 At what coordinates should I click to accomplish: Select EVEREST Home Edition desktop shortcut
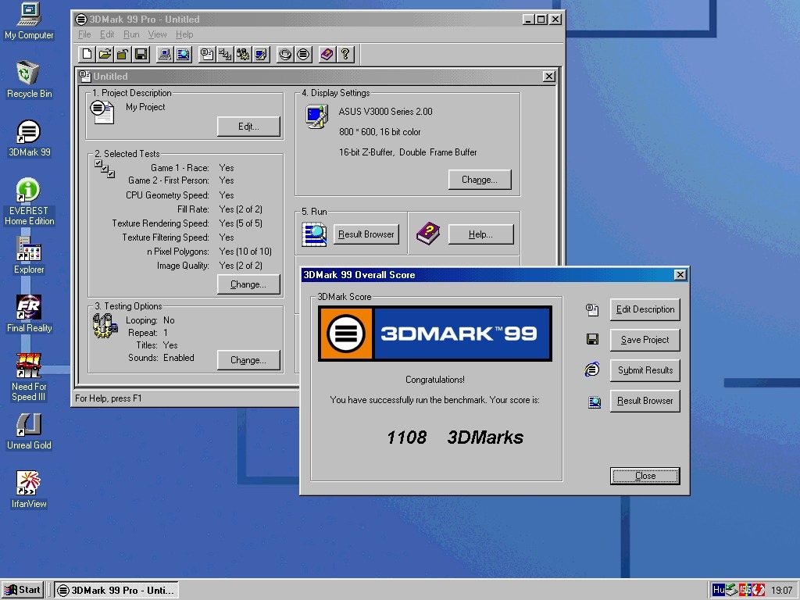[x=29, y=202]
